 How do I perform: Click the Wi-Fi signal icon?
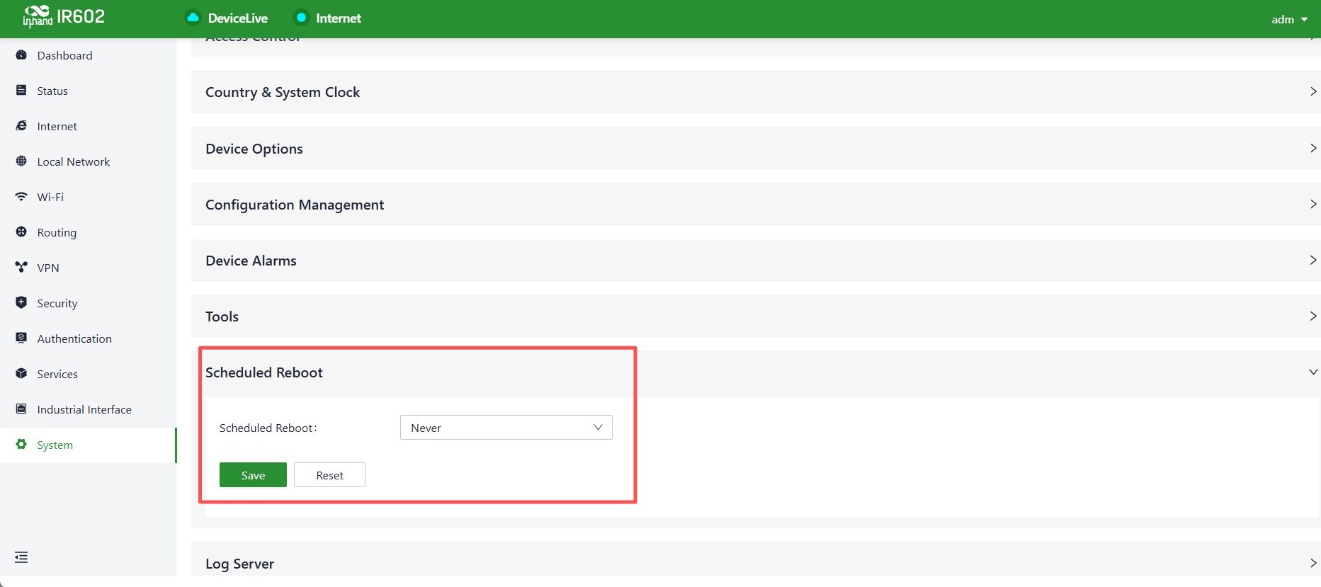[21, 197]
